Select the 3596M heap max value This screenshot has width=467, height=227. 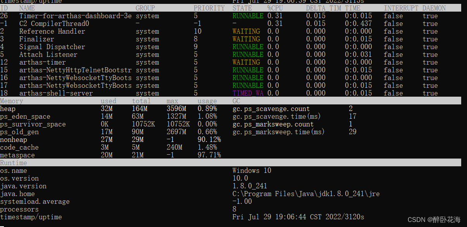[176, 109]
